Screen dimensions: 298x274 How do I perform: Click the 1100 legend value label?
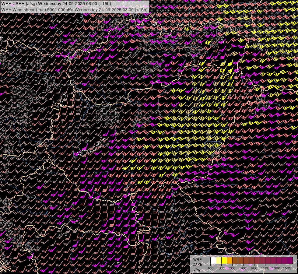coord(265,268)
